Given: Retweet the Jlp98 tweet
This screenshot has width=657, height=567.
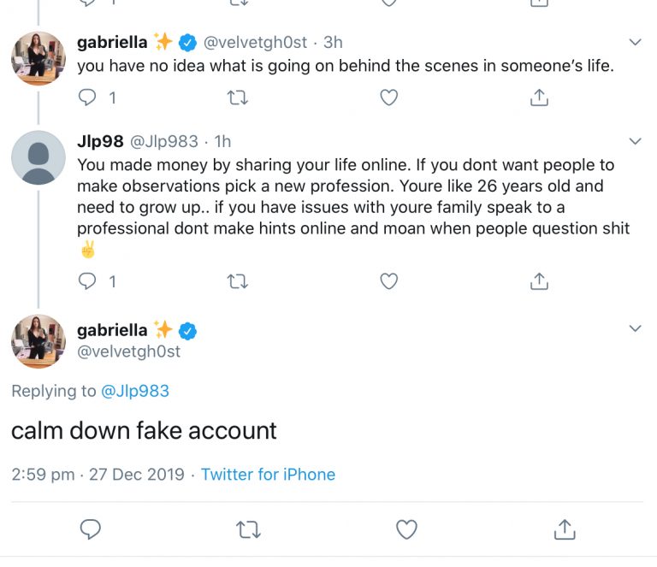Looking at the screenshot, I should point(237,281).
